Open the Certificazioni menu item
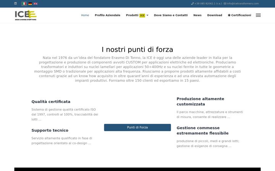This screenshot has width=275, height=171. point(239,15)
